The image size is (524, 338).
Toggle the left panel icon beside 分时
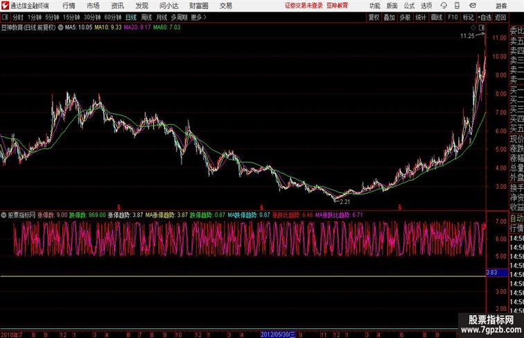point(5,17)
